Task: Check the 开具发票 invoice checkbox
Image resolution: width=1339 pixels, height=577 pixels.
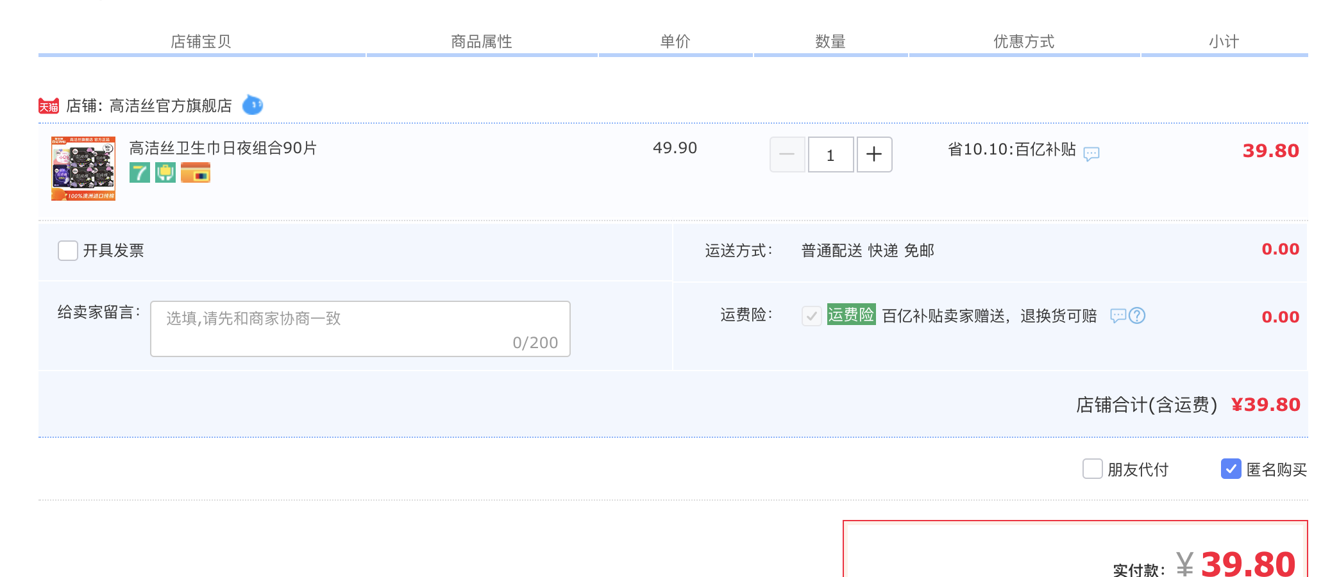Action: tap(68, 251)
